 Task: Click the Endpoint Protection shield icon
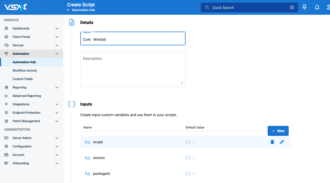[x=6, y=113]
